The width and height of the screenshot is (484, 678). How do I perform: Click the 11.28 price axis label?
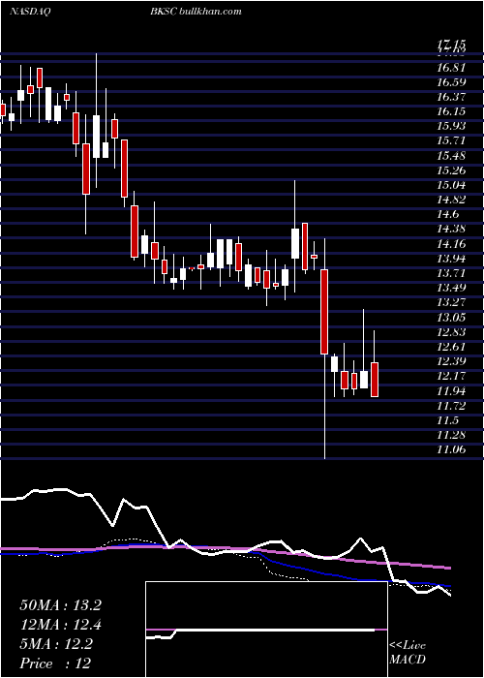point(451,435)
